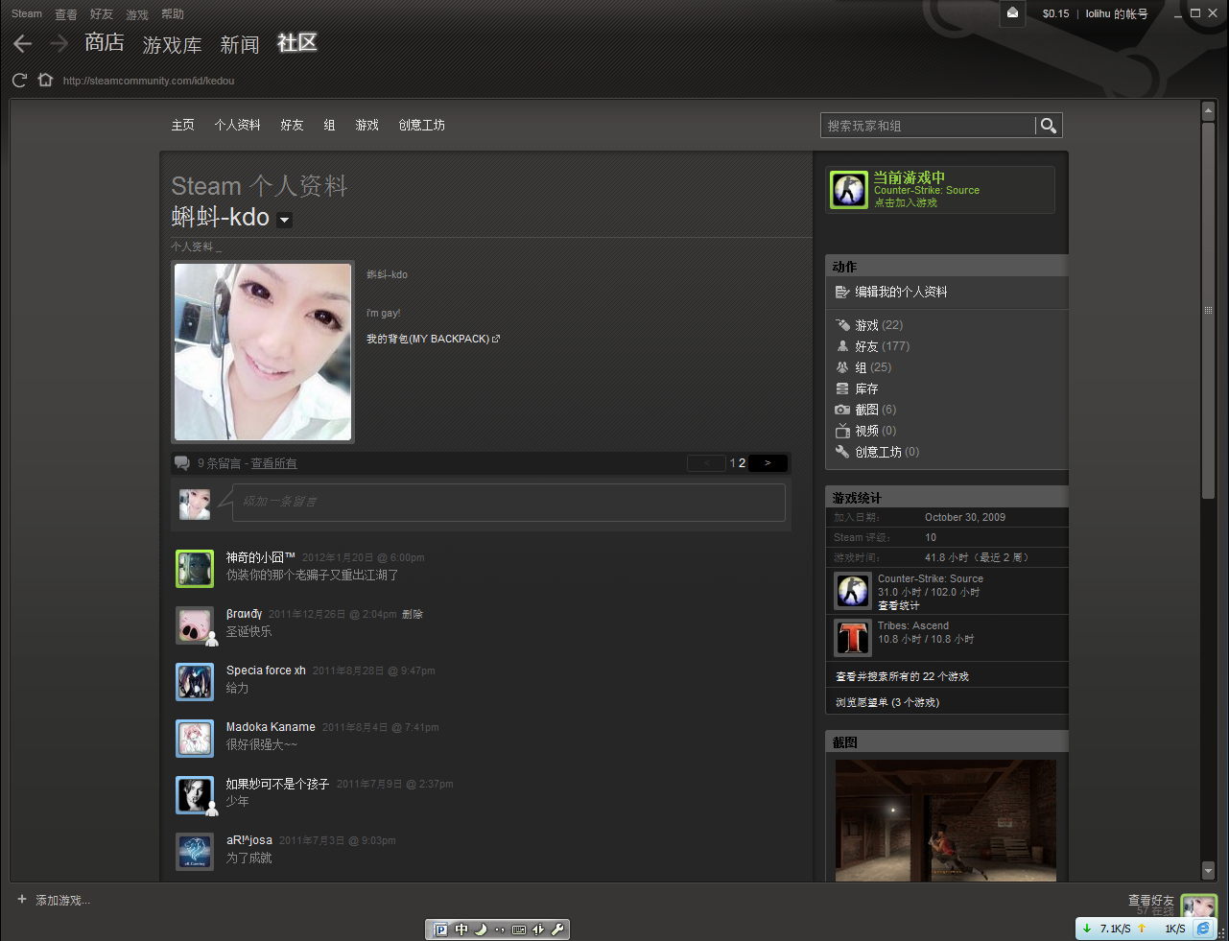Open videos via the TV 视频 icon
The width and height of the screenshot is (1229, 941).
pos(841,431)
